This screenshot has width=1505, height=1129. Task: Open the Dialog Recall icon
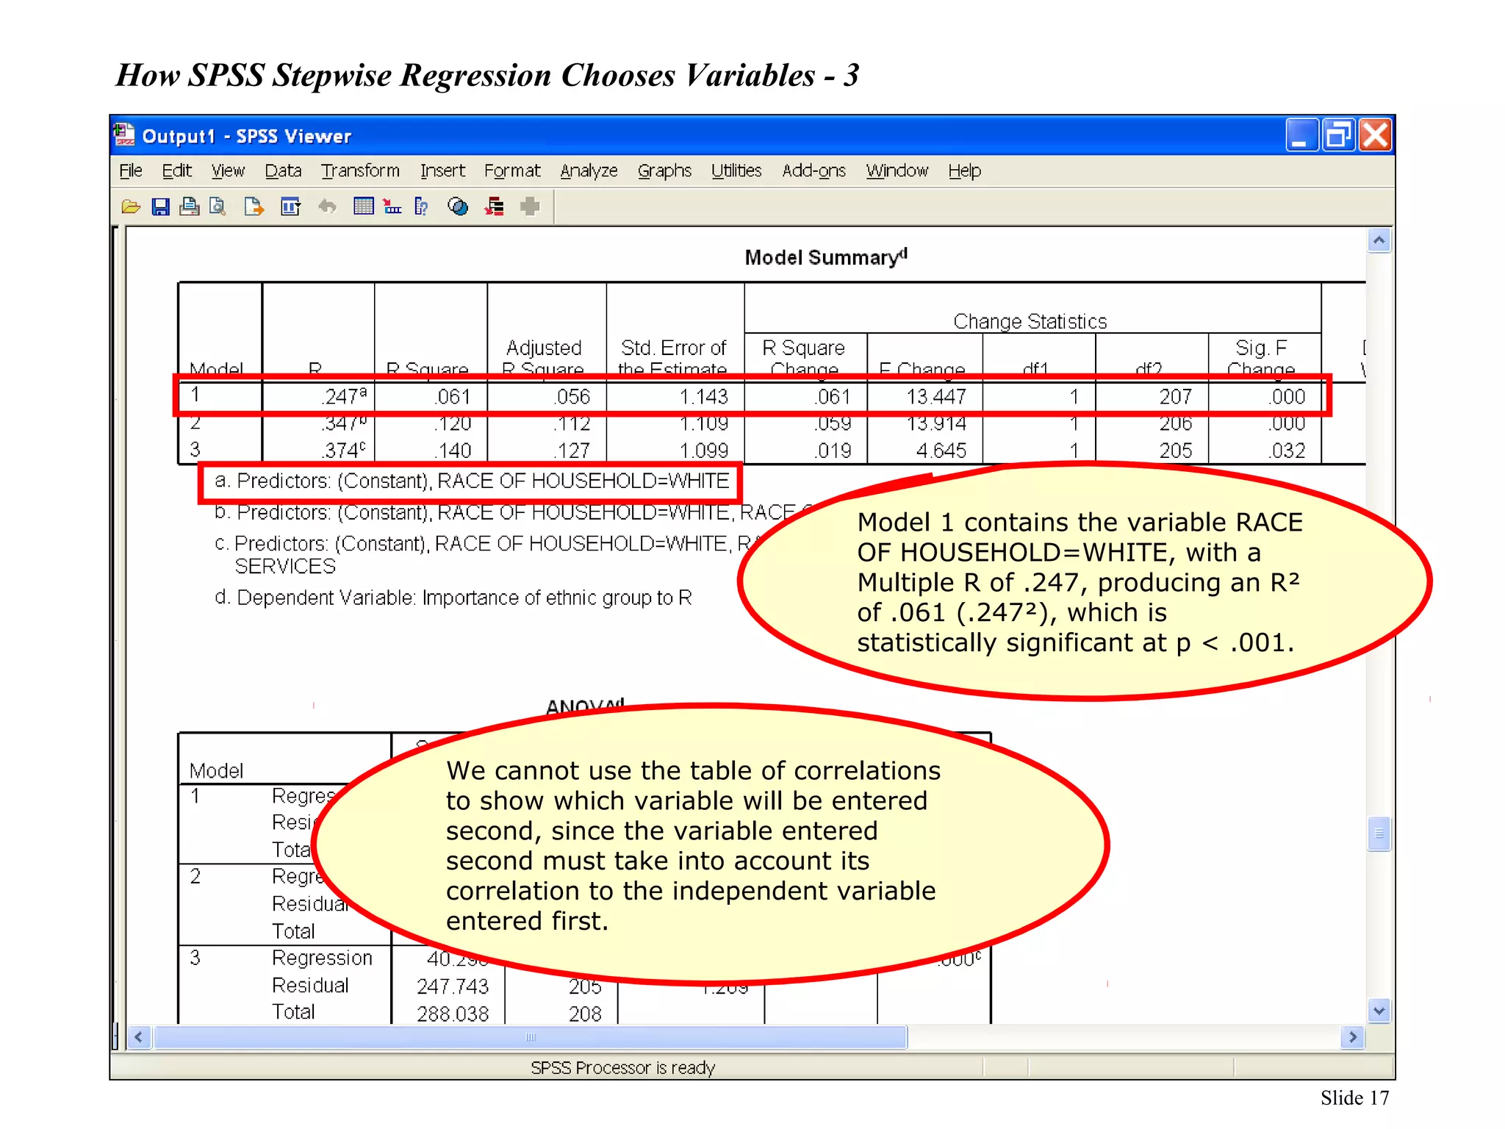click(x=290, y=207)
